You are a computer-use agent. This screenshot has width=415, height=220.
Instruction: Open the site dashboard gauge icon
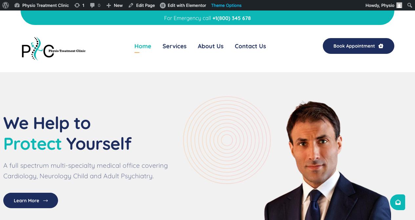(17, 5)
